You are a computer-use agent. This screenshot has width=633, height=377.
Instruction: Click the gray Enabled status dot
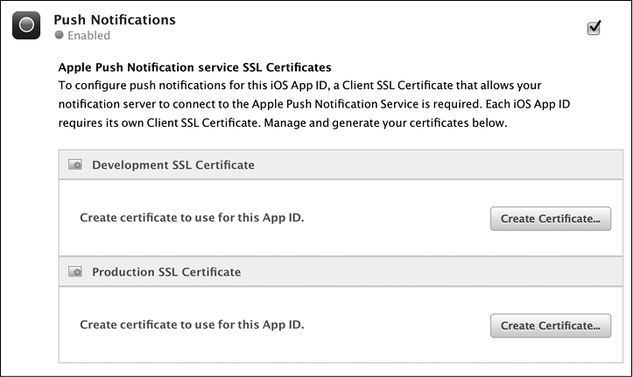pos(60,36)
